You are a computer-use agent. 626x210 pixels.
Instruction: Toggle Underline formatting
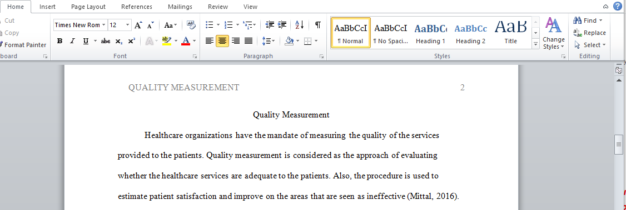click(x=86, y=41)
